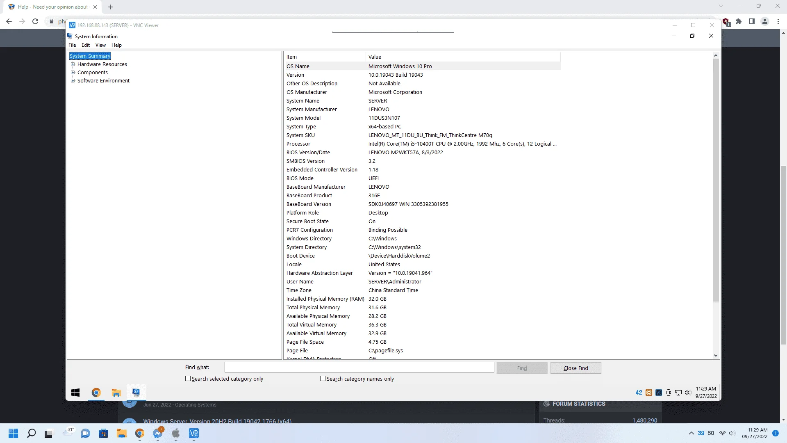Open notification center badge showing 1
The height and width of the screenshot is (443, 787).
tap(775, 433)
